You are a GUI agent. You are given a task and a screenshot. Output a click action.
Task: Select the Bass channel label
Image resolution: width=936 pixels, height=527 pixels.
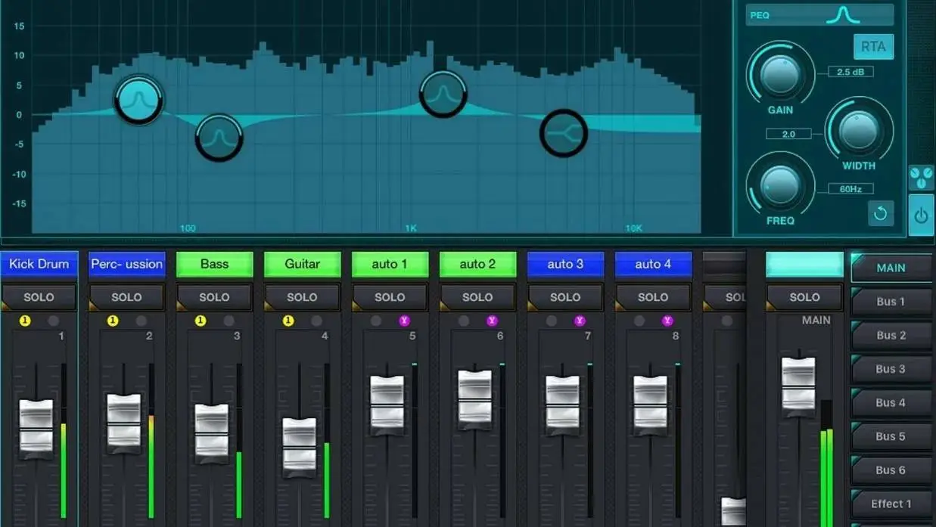pos(214,264)
